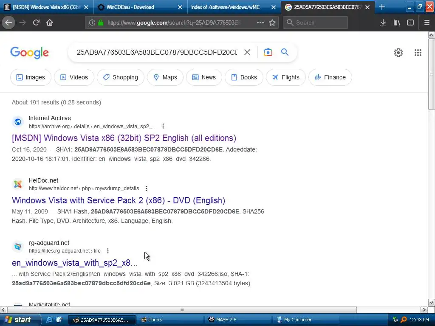The width and height of the screenshot is (435, 326).
Task: Clear the Google search box with X
Action: [x=247, y=52]
